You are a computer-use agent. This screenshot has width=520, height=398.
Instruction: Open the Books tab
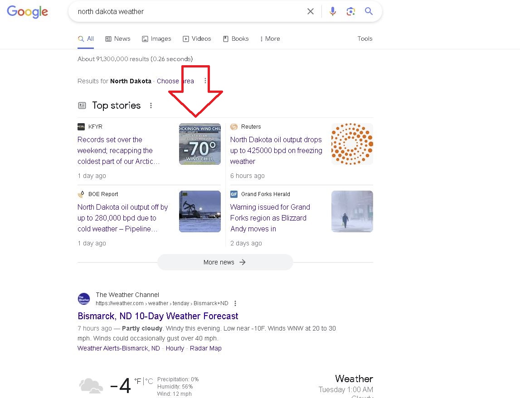[x=236, y=39]
